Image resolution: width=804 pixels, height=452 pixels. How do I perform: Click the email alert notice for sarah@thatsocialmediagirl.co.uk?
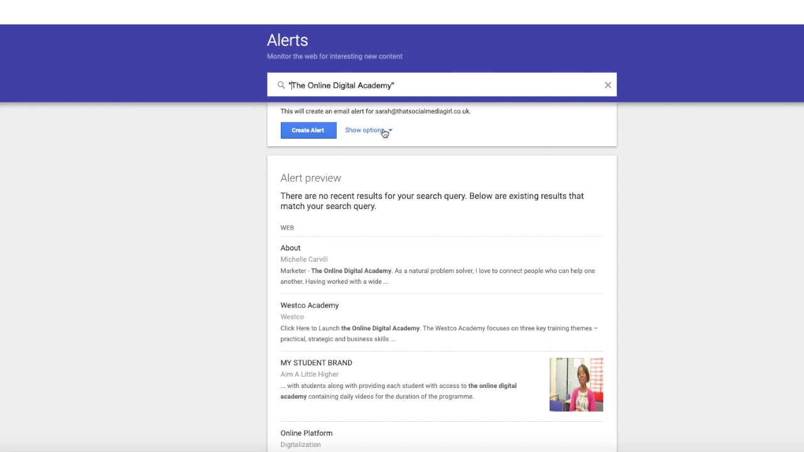click(376, 111)
